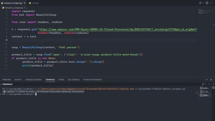Screen dimensions: 215x121
Task: Collapse the TERMINALE section header
Action: [x=6, y=84]
